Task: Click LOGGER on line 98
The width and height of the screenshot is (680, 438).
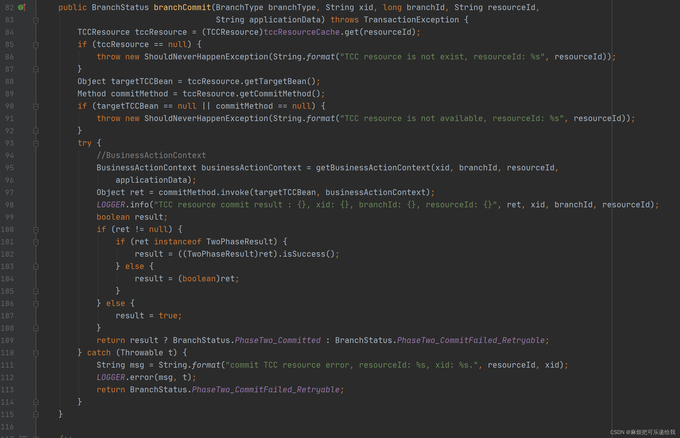Action: [111, 205]
